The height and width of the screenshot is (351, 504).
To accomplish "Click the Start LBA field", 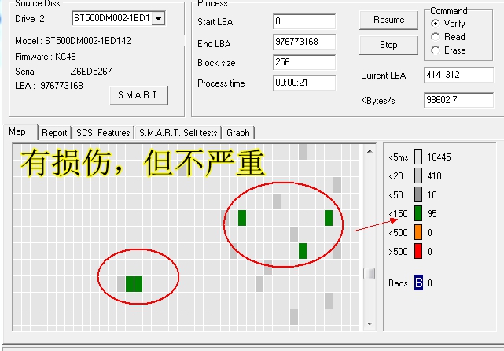I will pos(304,21).
